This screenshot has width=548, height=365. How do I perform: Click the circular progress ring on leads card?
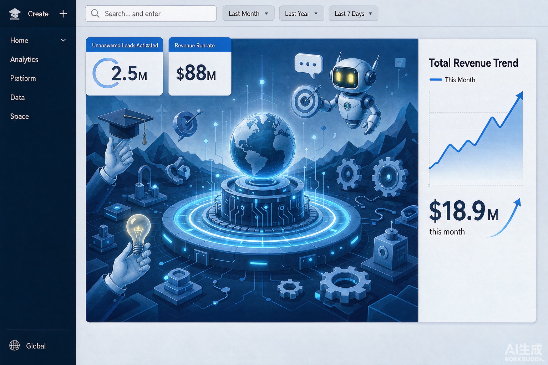click(105, 73)
